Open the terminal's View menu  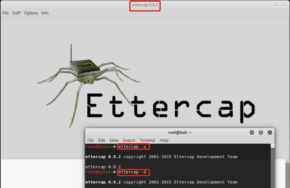pyautogui.click(x=114, y=140)
